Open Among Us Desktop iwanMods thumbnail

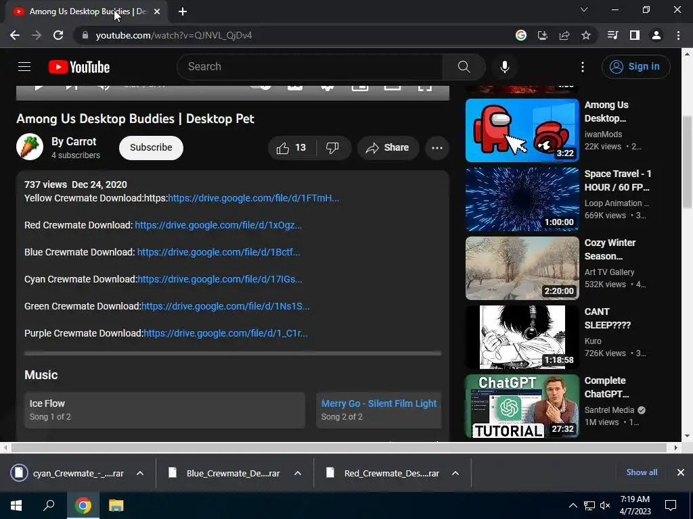(522, 130)
